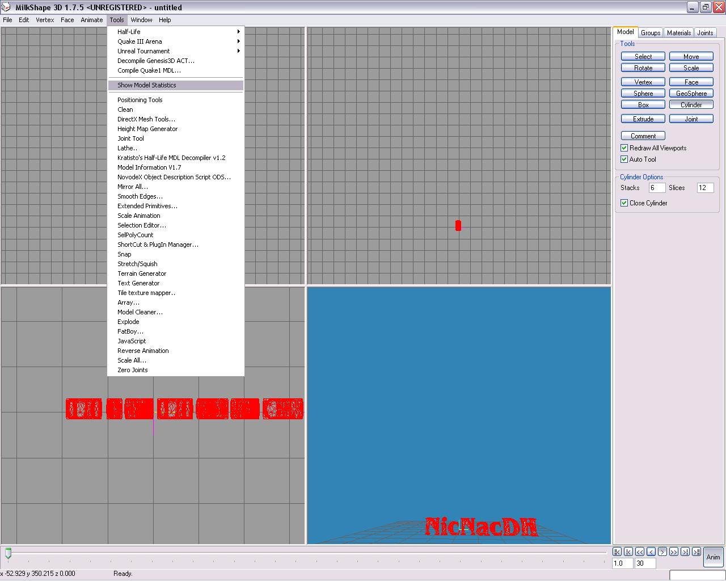
Task: Jump to last frame of animation
Action: click(697, 551)
